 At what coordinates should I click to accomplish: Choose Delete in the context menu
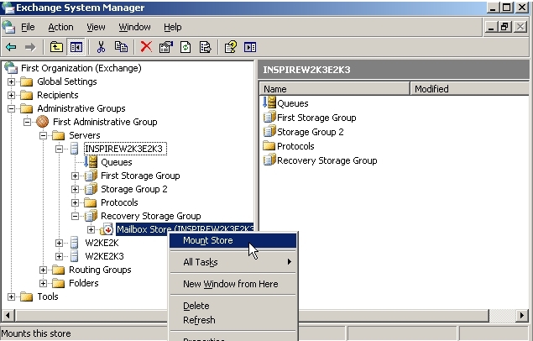click(x=233, y=306)
